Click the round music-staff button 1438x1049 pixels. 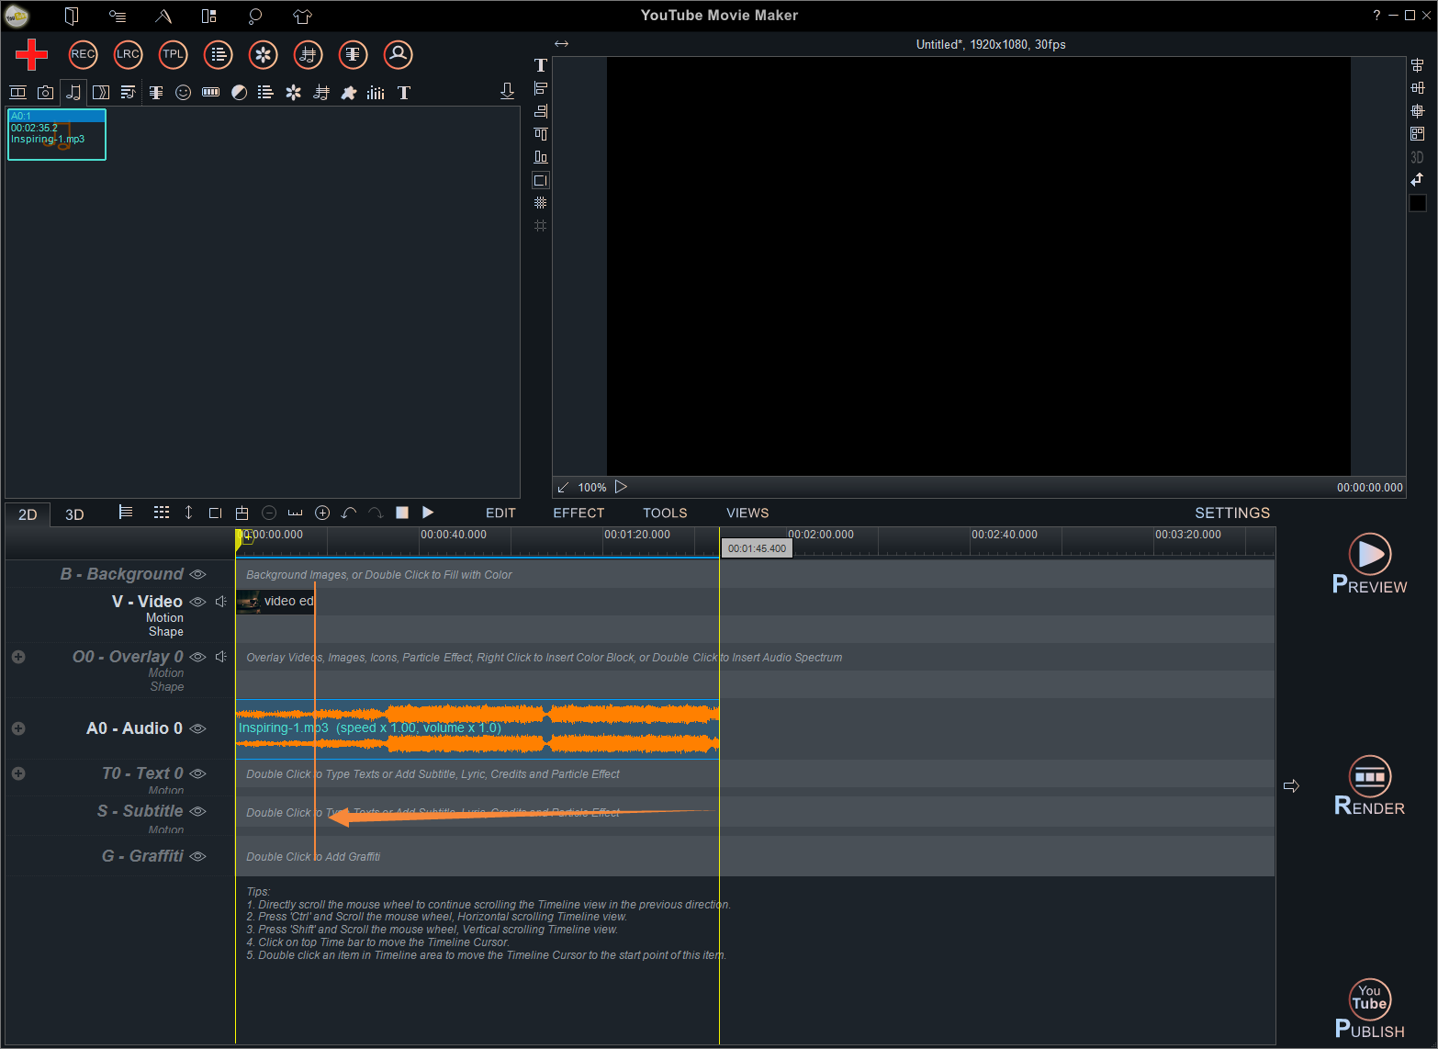tap(308, 54)
